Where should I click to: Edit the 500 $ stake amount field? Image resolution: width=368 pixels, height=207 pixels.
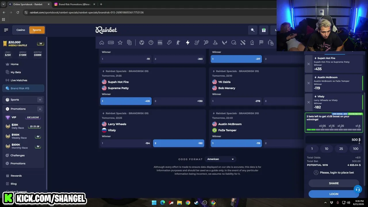334,140
